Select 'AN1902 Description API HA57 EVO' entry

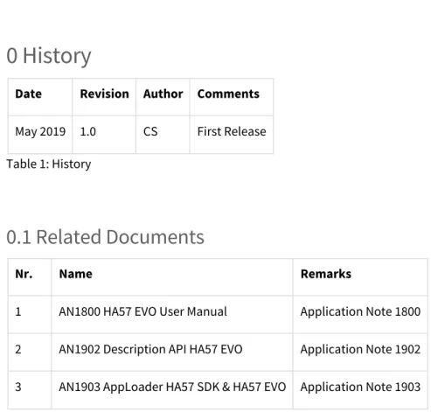150,350
